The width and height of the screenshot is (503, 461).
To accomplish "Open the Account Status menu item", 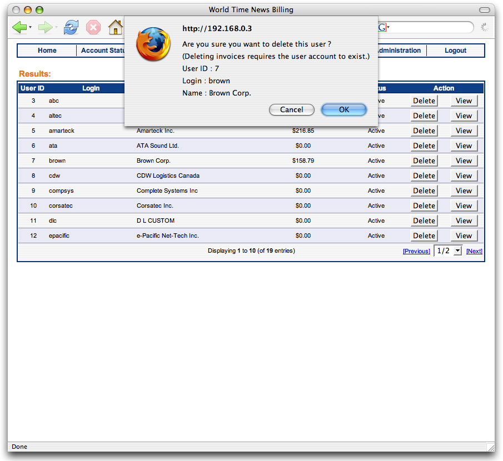I will point(102,51).
